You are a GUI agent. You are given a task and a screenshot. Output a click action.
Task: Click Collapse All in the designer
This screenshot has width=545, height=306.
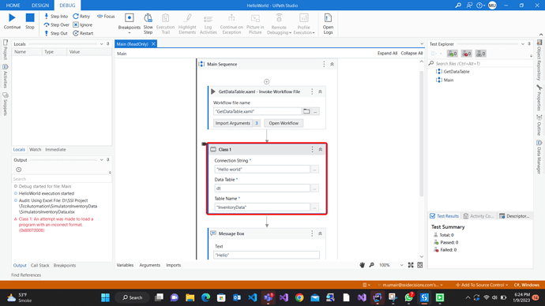(412, 53)
